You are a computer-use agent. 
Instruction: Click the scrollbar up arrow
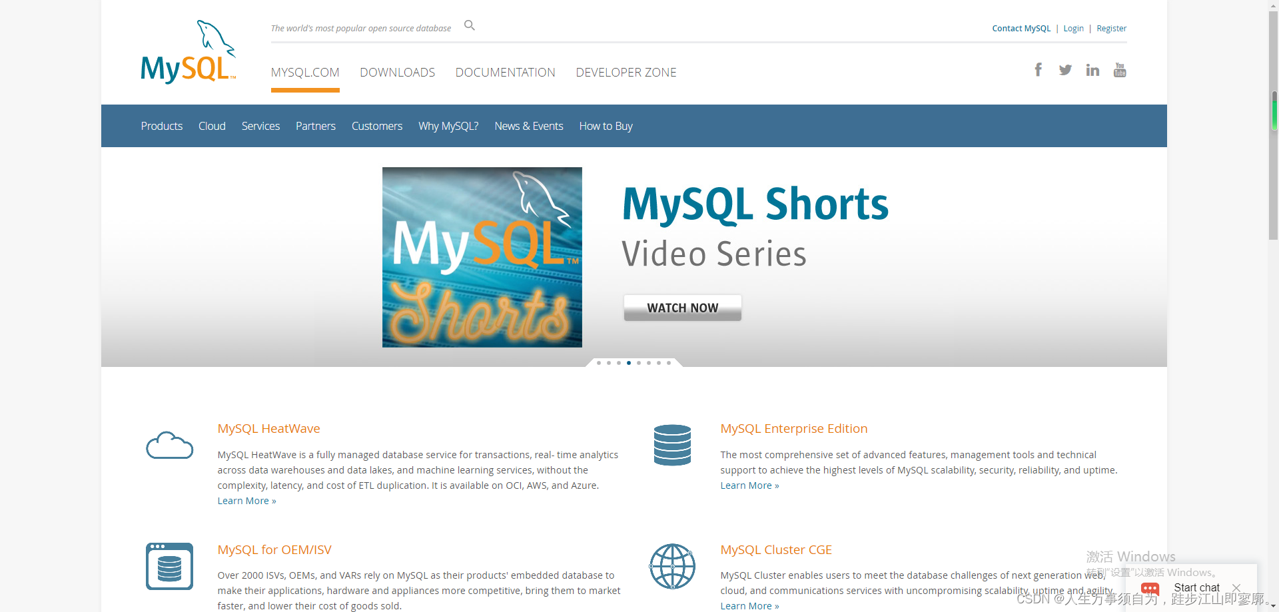1274,5
